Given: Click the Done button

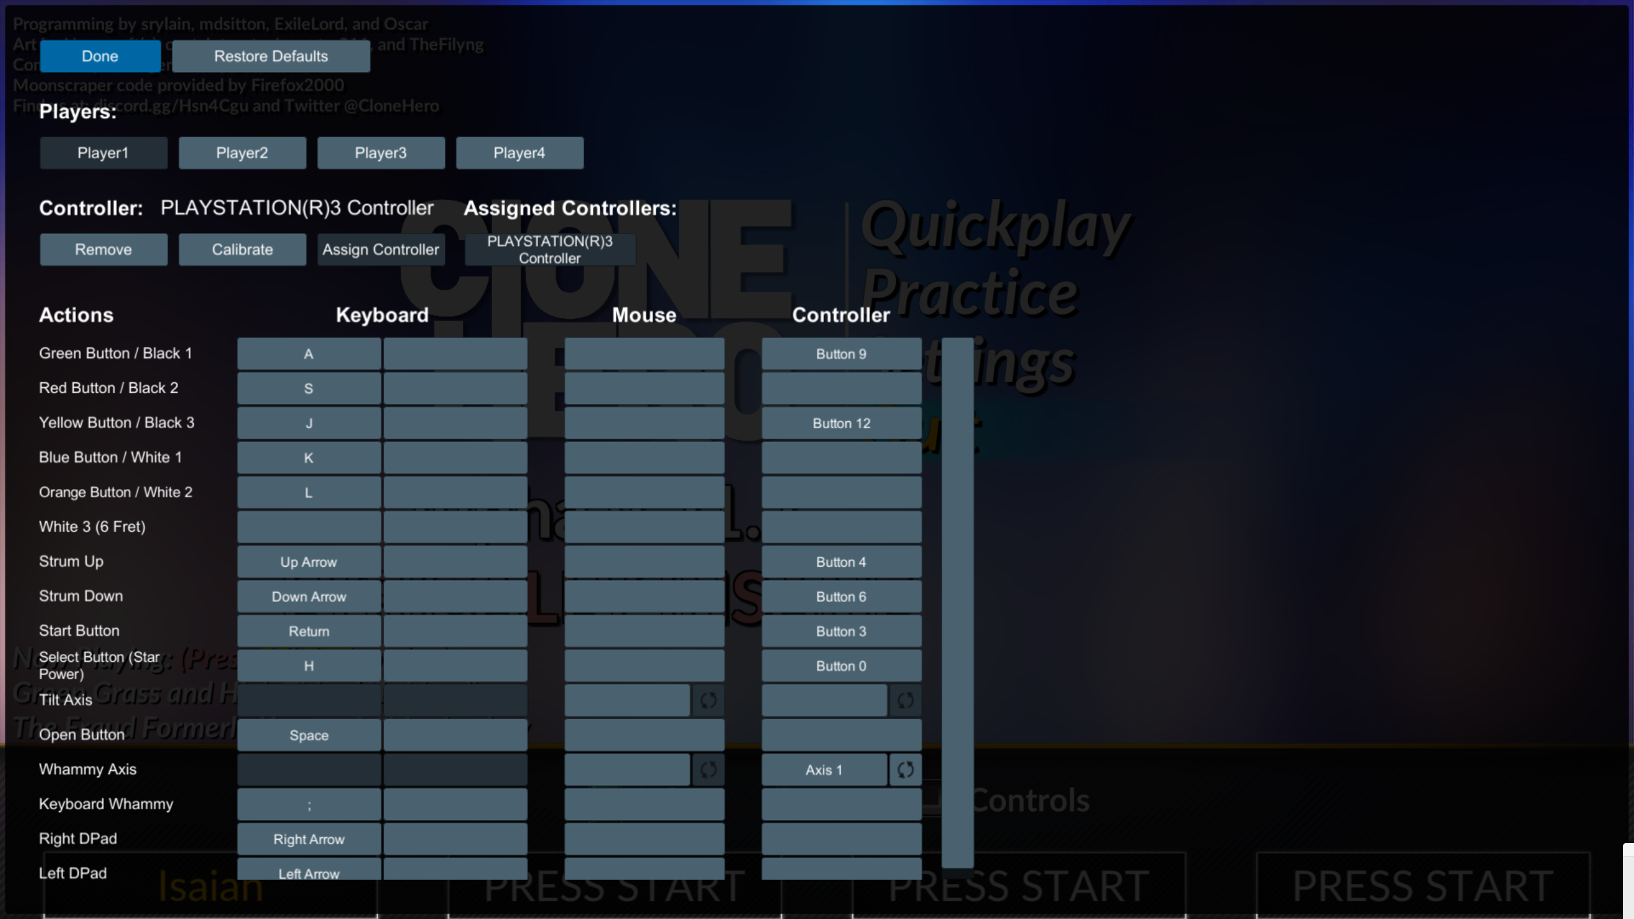Looking at the screenshot, I should tap(100, 56).
